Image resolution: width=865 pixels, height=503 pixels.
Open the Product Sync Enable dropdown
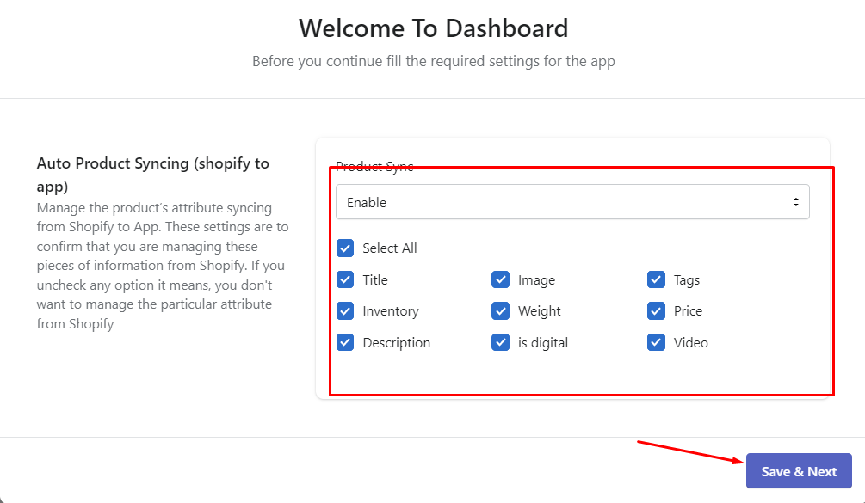pyautogui.click(x=572, y=202)
